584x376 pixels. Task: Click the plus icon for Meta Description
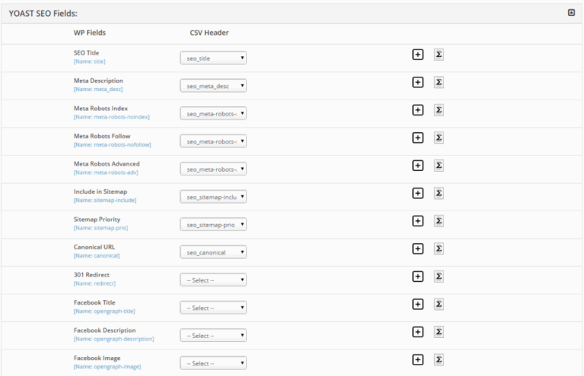[418, 82]
